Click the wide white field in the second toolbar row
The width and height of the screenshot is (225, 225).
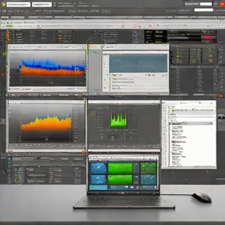(203, 10)
